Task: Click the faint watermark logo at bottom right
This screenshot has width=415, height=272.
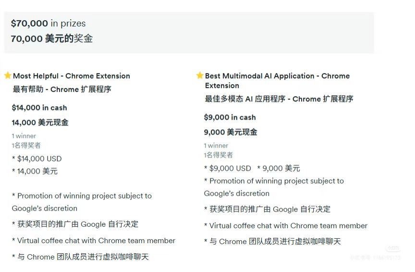Action: (x=393, y=248)
